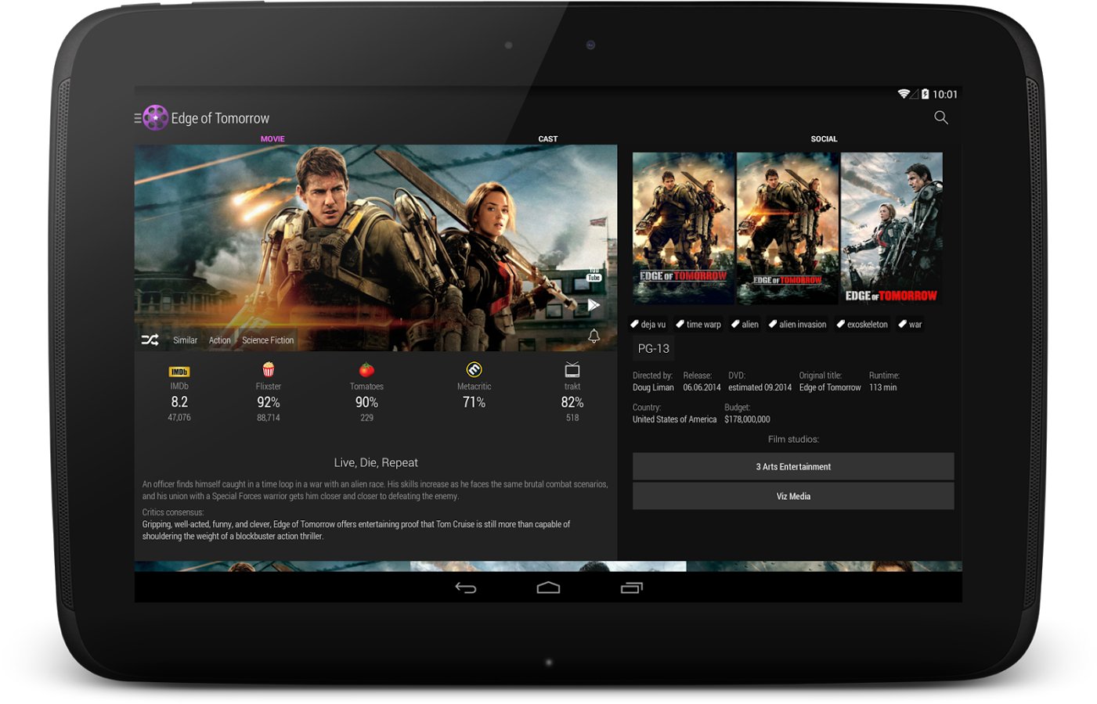The width and height of the screenshot is (1097, 704).
Task: Open the middle Edge of Tomorrow poster
Action: click(x=787, y=228)
